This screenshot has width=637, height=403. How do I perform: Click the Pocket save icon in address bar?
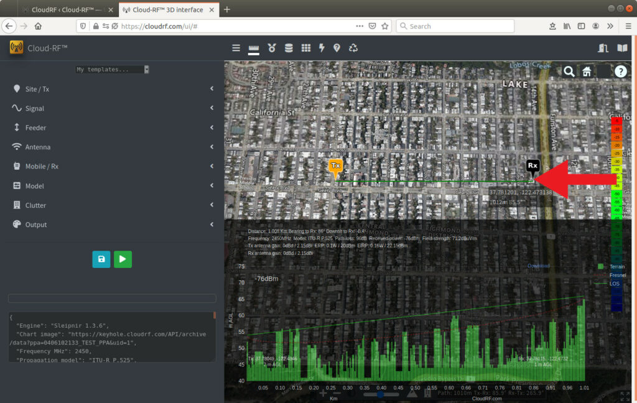pyautogui.click(x=372, y=26)
